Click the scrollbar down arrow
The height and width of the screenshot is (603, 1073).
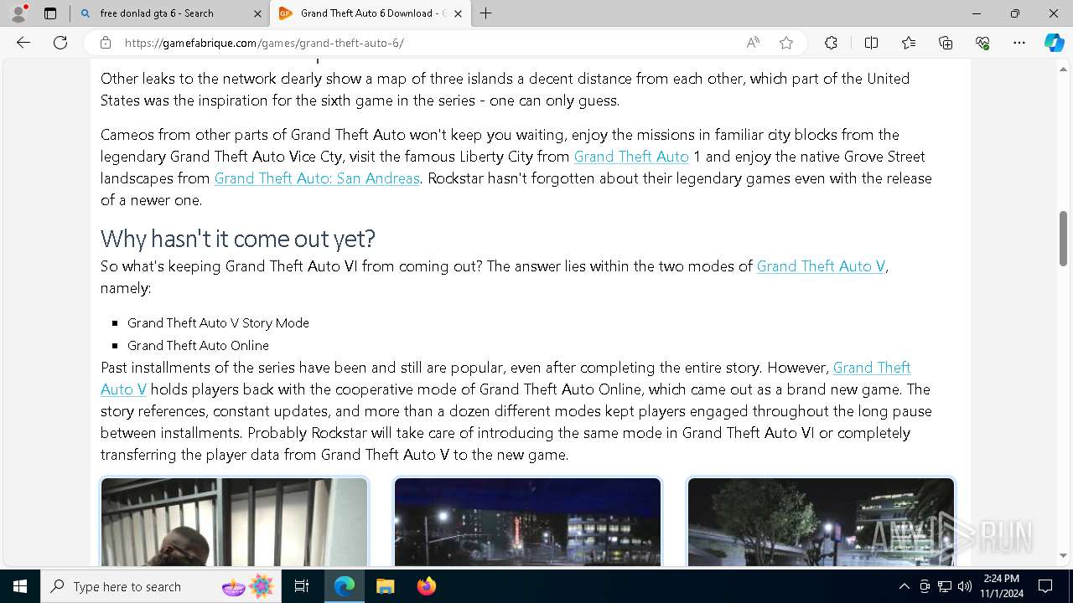[x=1063, y=556]
